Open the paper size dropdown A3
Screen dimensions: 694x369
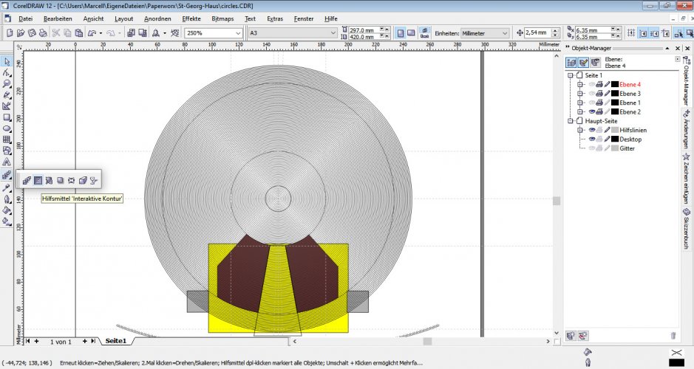[x=333, y=33]
